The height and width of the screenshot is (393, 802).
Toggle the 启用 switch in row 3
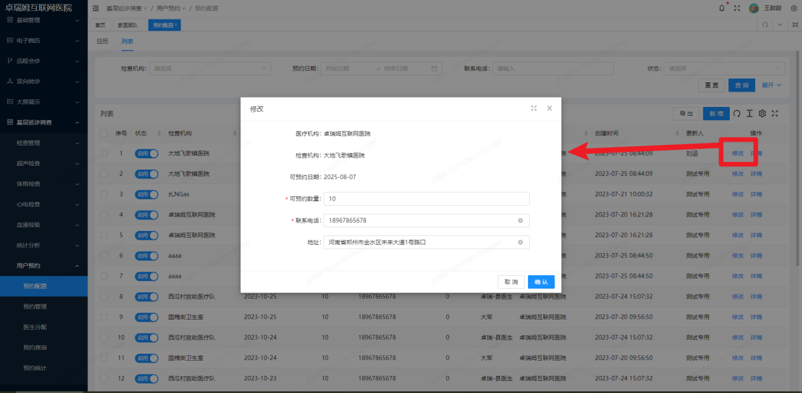[x=146, y=194]
